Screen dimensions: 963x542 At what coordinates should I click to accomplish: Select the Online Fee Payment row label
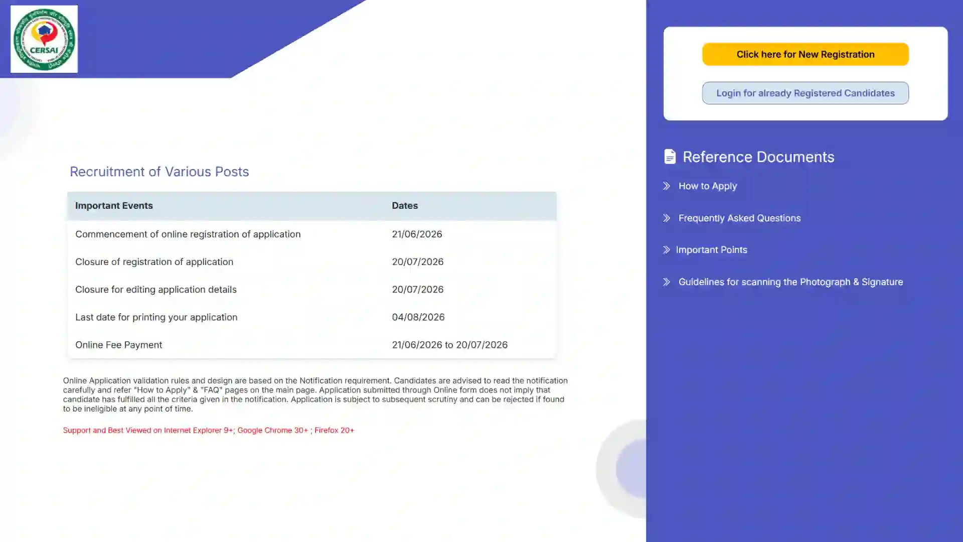click(118, 345)
